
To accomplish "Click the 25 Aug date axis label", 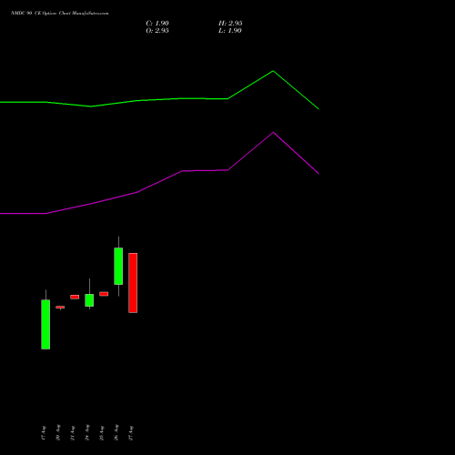I will pos(102,433).
